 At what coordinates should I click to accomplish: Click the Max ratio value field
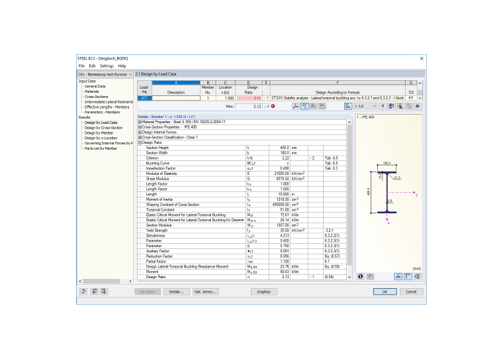click(249, 106)
